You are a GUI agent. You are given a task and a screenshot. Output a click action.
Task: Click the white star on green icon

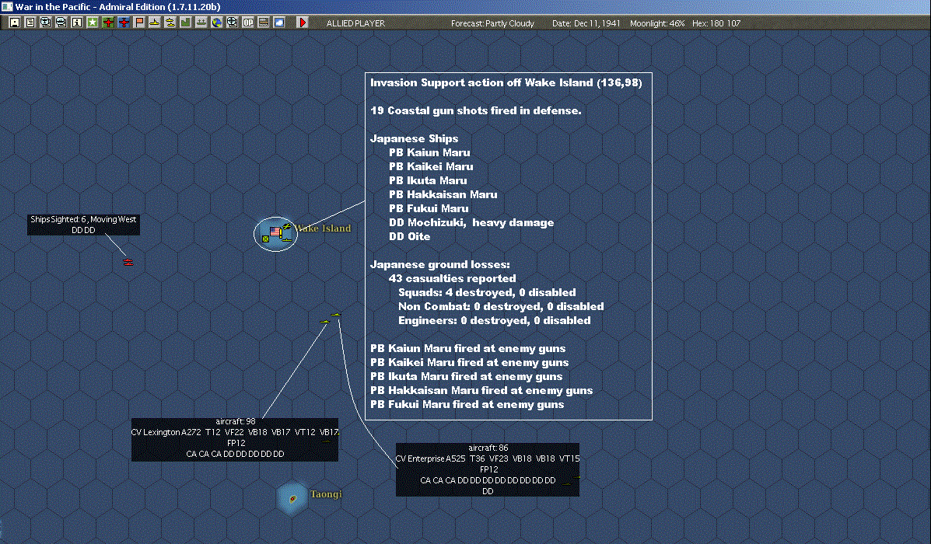93,23
